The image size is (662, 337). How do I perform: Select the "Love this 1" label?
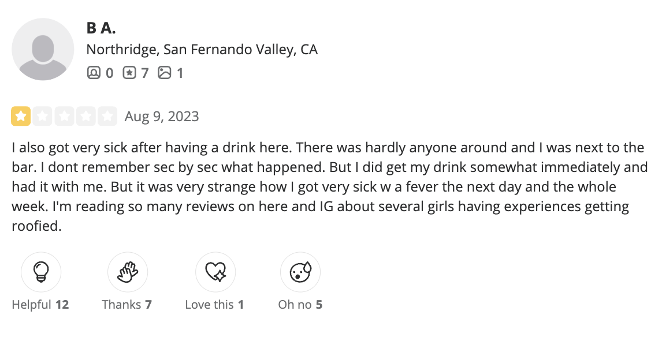214,304
